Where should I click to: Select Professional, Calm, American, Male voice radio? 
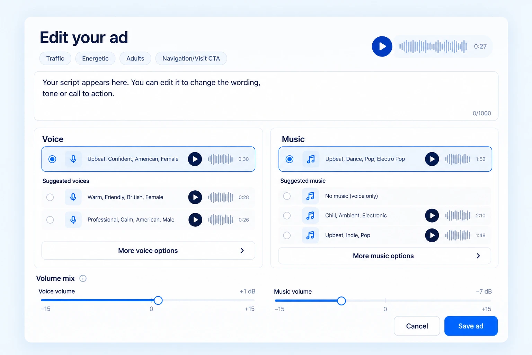pyautogui.click(x=50, y=220)
